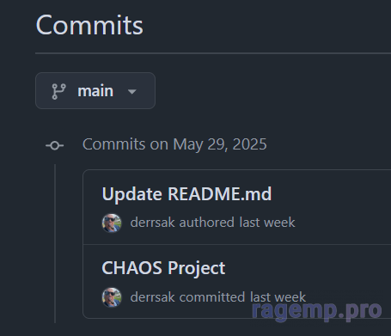Click "last week" timestamp on README commit
391x336 pixels.
(267, 223)
